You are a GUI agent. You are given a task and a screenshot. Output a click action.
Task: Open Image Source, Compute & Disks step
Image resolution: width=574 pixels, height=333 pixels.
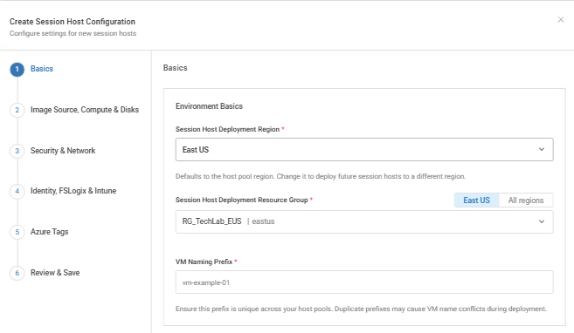pos(85,110)
